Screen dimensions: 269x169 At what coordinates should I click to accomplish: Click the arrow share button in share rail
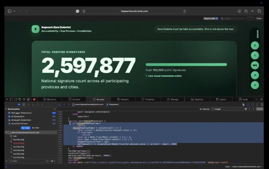pos(255,75)
